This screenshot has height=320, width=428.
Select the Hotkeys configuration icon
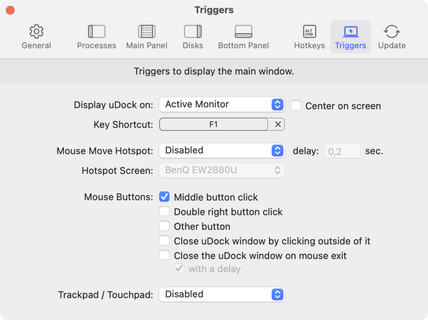309,36
